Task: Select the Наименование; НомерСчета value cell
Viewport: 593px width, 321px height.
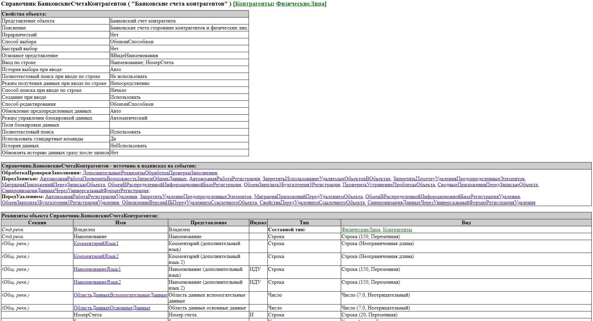Action: (179, 62)
